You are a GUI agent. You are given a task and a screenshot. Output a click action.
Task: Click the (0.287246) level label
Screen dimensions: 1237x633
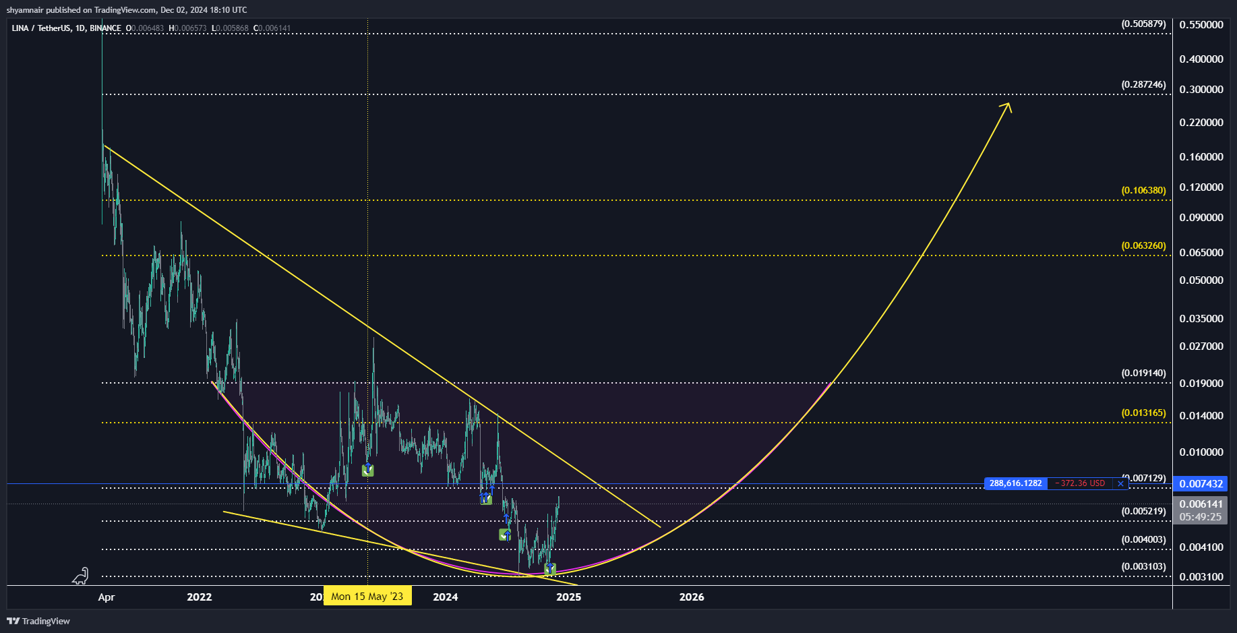1143,84
